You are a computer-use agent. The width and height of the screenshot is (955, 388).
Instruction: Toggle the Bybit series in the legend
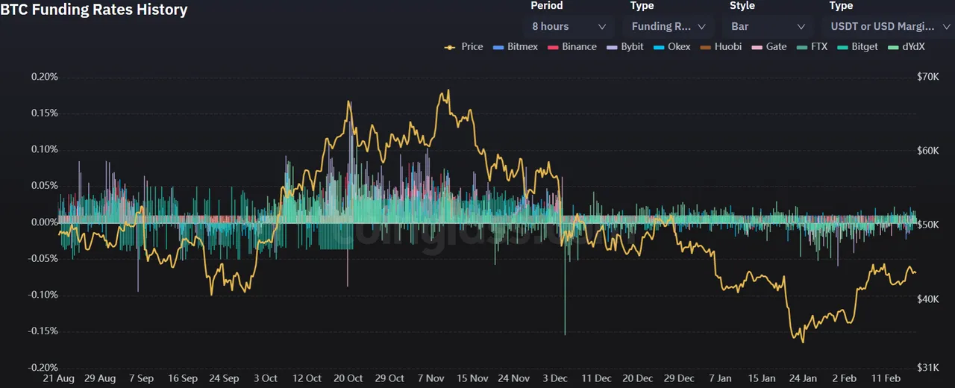coord(625,46)
